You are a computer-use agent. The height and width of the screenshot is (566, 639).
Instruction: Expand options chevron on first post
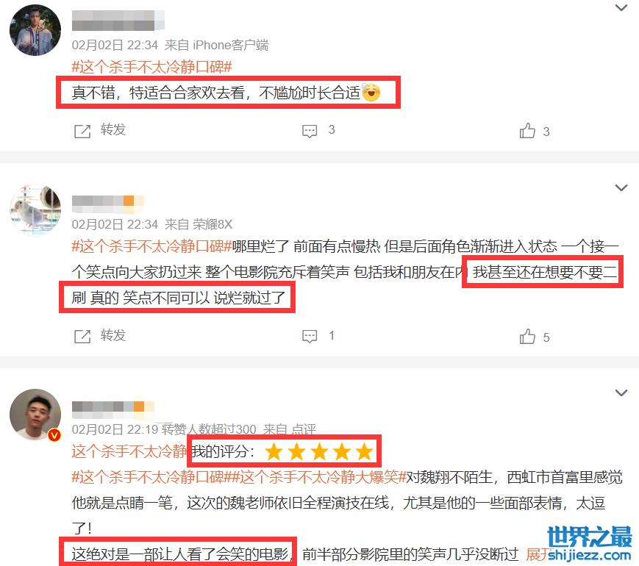coord(621,8)
